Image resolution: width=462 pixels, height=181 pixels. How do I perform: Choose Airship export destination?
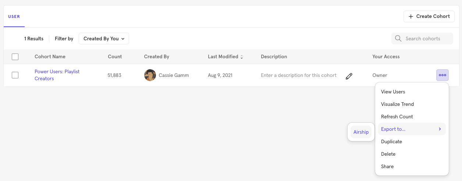pos(361,132)
